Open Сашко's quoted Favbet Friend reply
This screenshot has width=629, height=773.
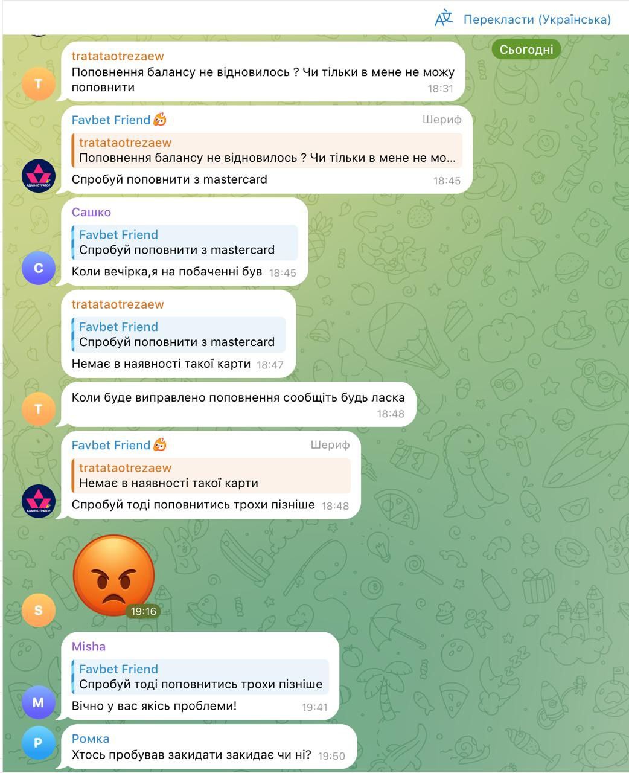click(x=185, y=242)
